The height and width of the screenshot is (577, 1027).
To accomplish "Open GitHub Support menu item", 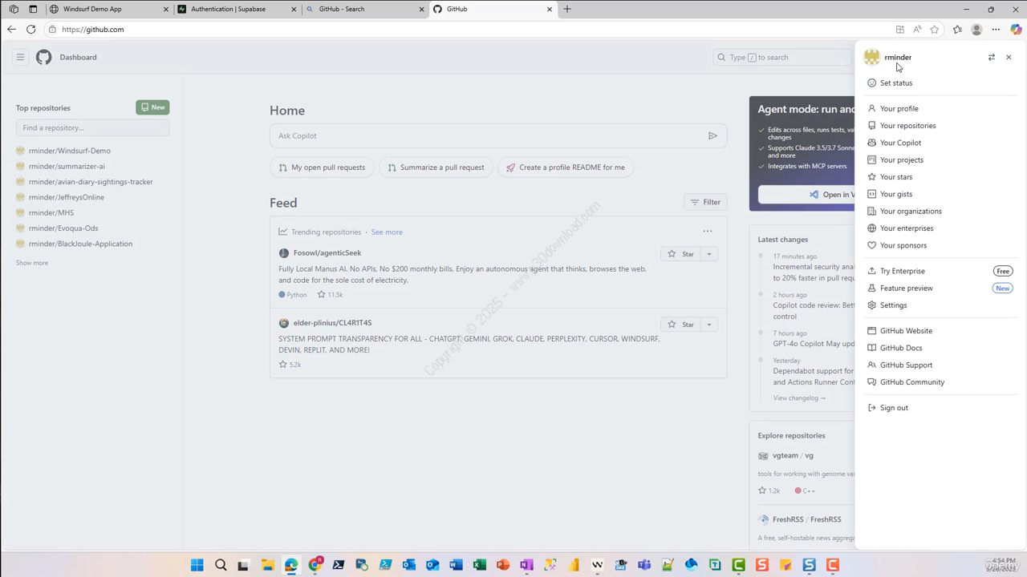I will pos(940,365).
